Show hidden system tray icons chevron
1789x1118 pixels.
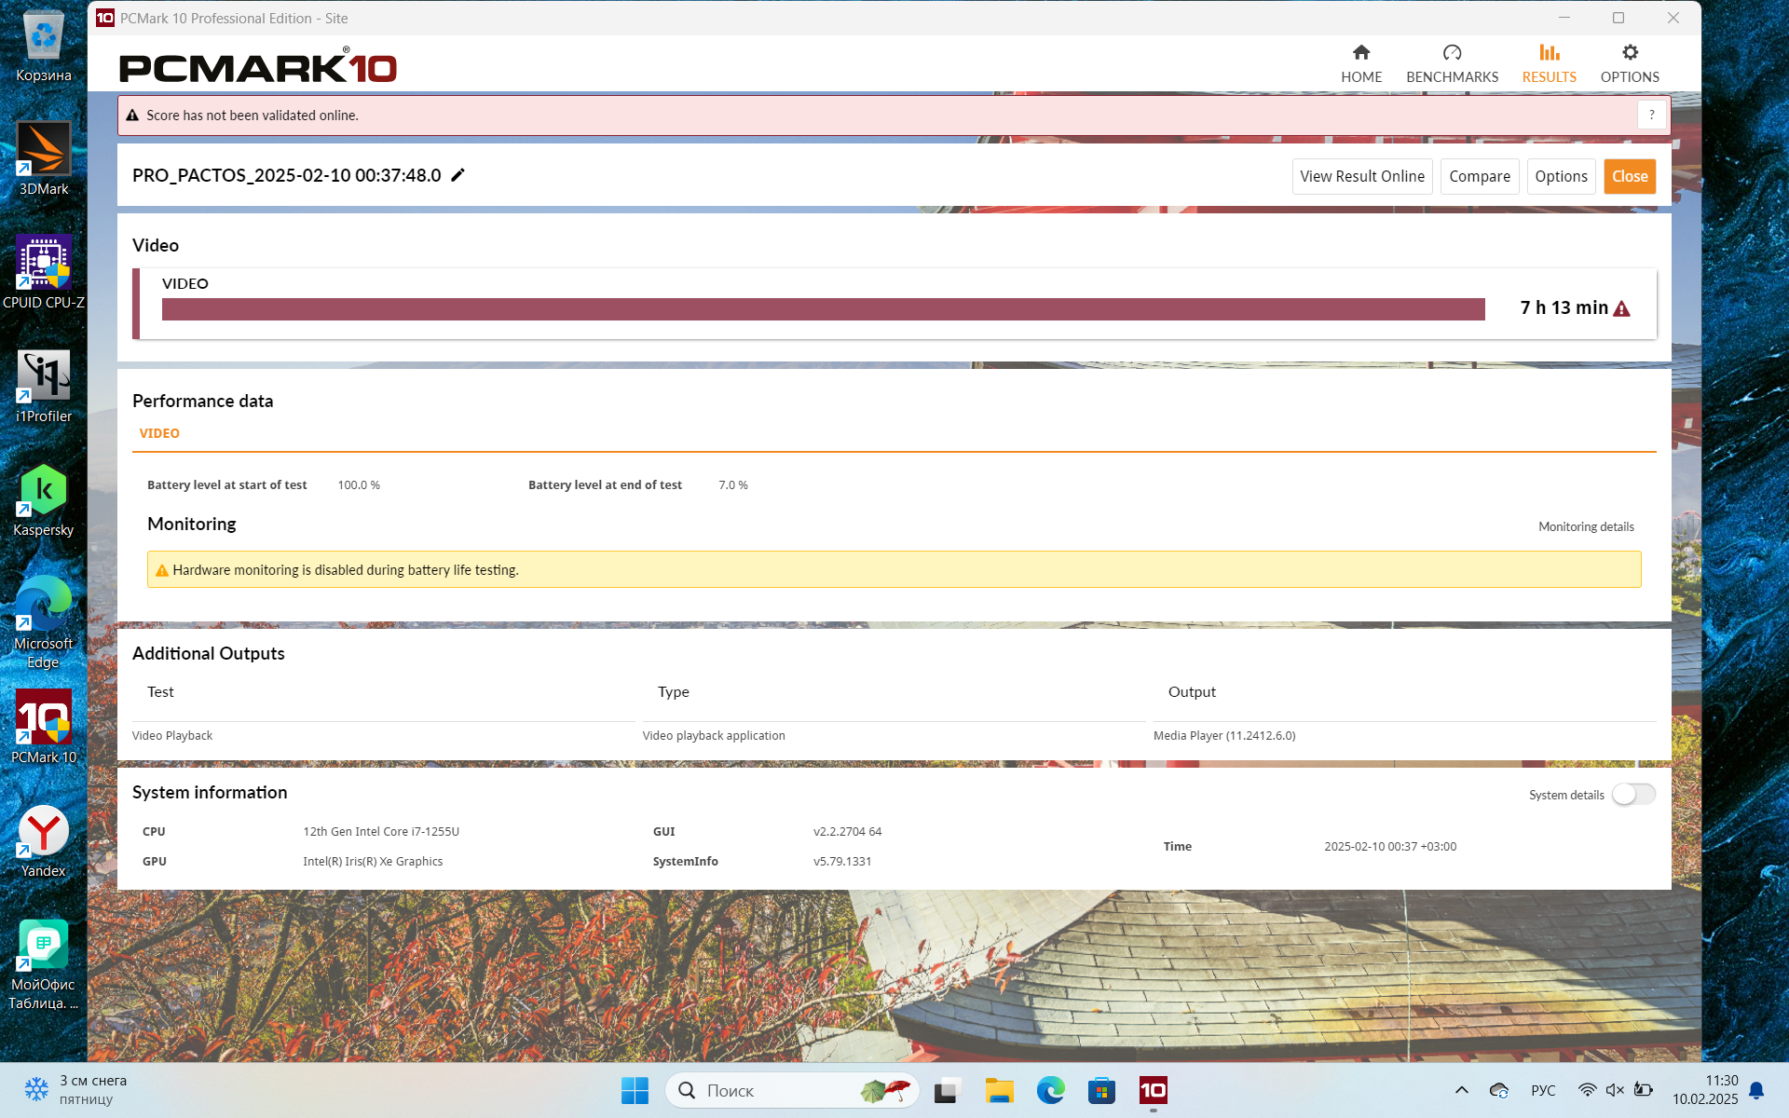coord(1461,1090)
